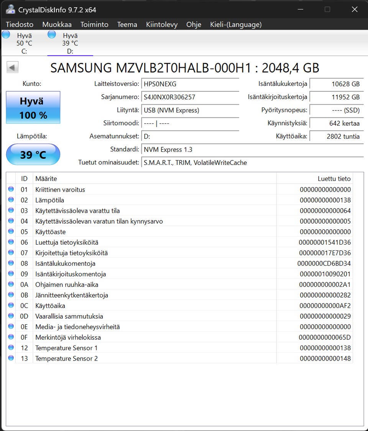Minimize the CrystalDiskInfo window
Viewport: 368px width, 431px height.
[301, 9]
